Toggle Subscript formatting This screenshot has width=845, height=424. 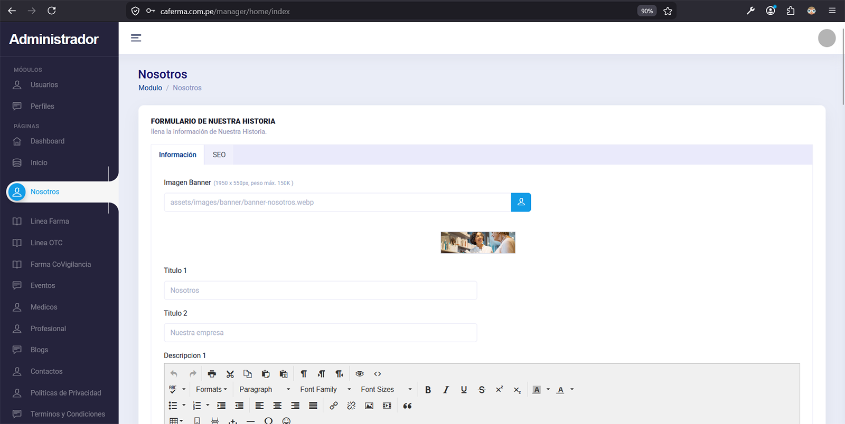[x=517, y=390]
